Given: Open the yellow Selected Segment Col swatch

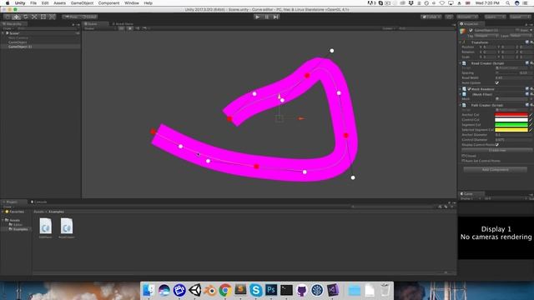Looking at the screenshot, I should pyautogui.click(x=511, y=130).
